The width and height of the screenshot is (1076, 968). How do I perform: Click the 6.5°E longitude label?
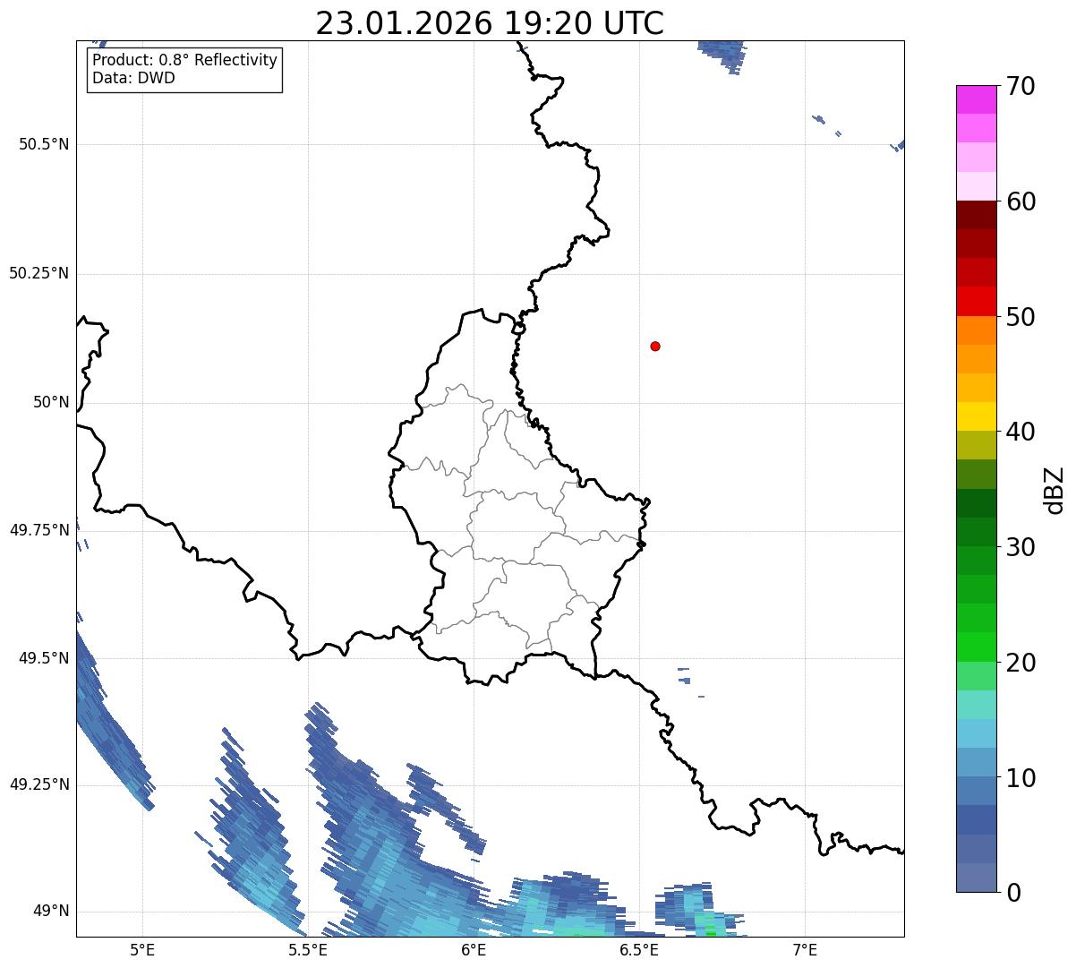coord(639,950)
